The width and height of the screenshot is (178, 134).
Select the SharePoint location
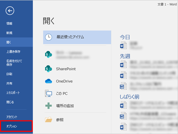pyautogui.click(x=66, y=69)
